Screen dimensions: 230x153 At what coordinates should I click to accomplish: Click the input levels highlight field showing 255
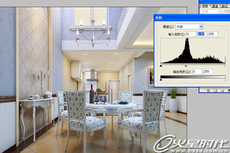point(213,34)
